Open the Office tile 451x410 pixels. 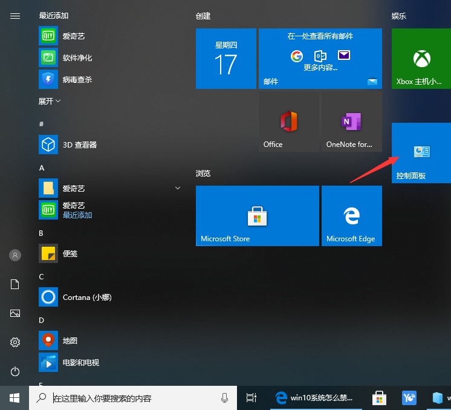tap(288, 122)
